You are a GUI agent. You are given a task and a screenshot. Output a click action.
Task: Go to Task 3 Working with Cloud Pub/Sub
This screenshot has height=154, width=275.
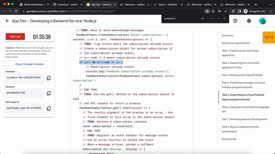[242, 75]
